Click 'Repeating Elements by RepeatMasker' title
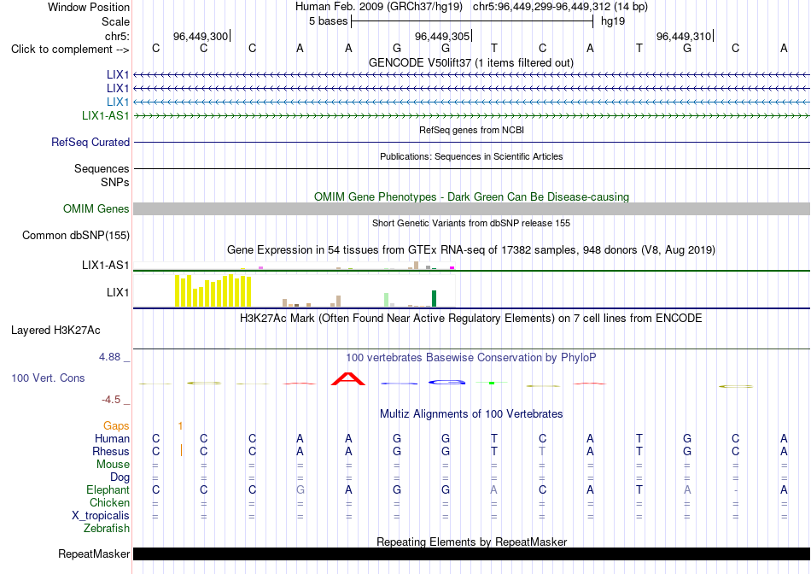811x574 pixels. pos(472,542)
